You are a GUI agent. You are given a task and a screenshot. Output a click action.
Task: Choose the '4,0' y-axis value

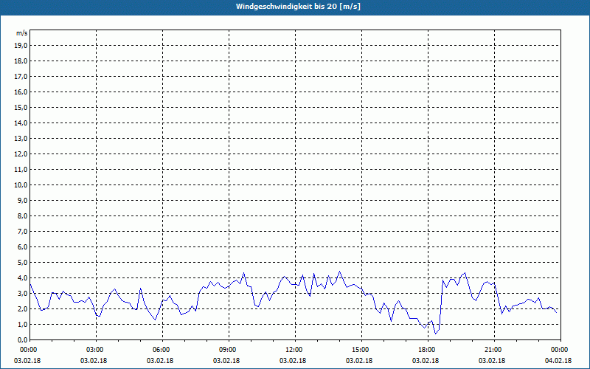pyautogui.click(x=23, y=277)
